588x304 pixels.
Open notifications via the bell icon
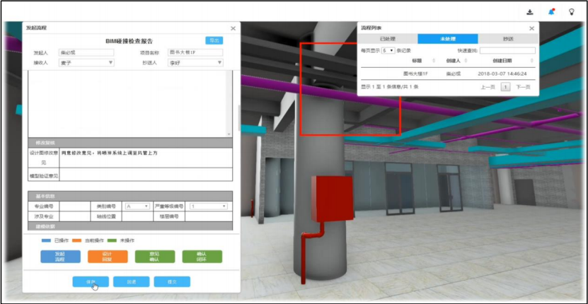(x=551, y=12)
